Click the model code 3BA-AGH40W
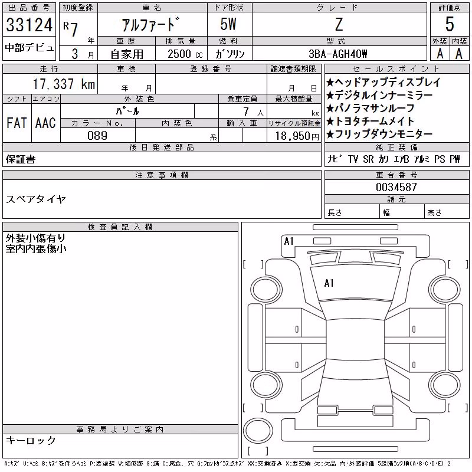 [338, 54]
